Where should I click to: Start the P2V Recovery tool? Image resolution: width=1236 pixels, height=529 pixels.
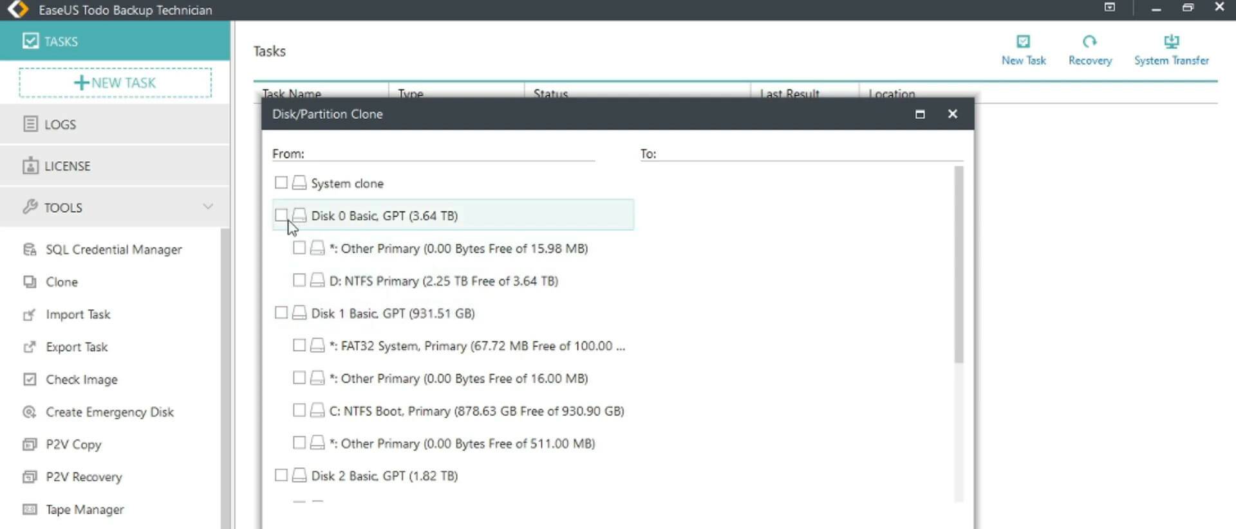[x=84, y=477]
